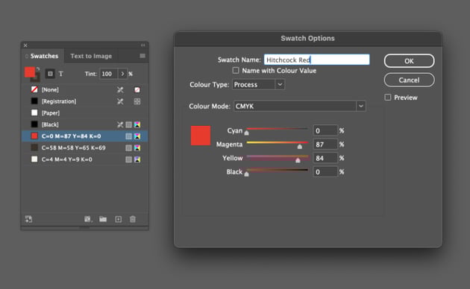The width and height of the screenshot is (470, 289).
Task: Select the fill colour proxy swatch
Action: [x=30, y=72]
